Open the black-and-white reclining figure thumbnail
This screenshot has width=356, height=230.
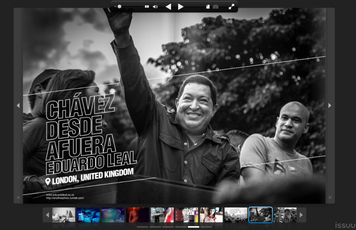63,215
